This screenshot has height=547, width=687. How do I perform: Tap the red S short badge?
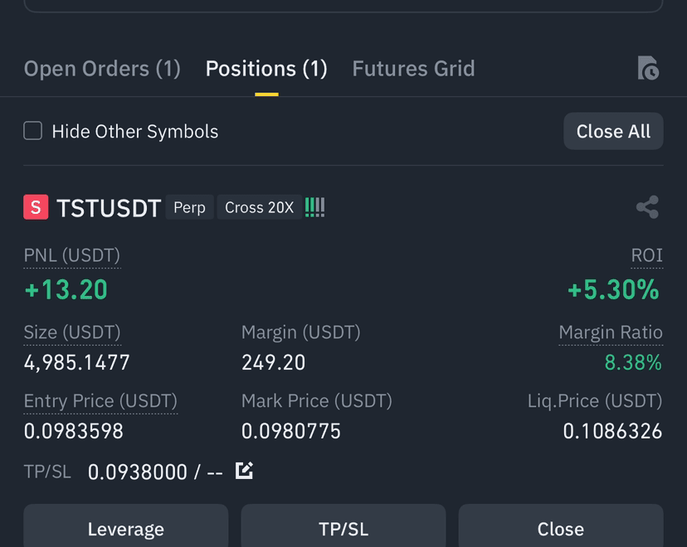coord(36,207)
